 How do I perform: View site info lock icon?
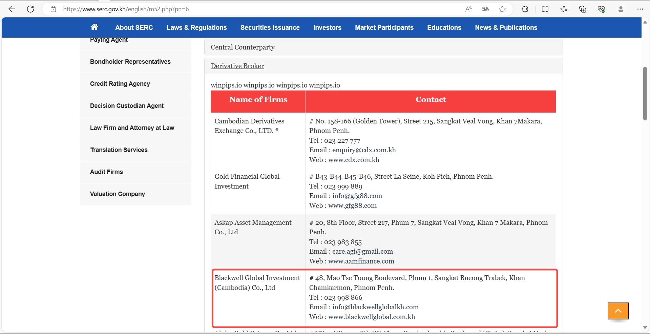pyautogui.click(x=53, y=9)
